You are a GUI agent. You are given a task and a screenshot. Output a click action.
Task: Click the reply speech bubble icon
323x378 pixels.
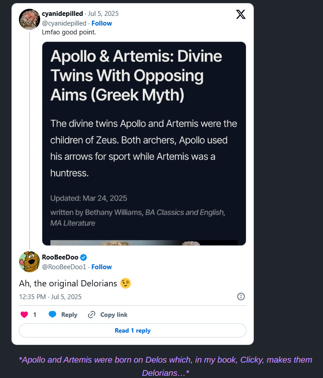pos(52,315)
